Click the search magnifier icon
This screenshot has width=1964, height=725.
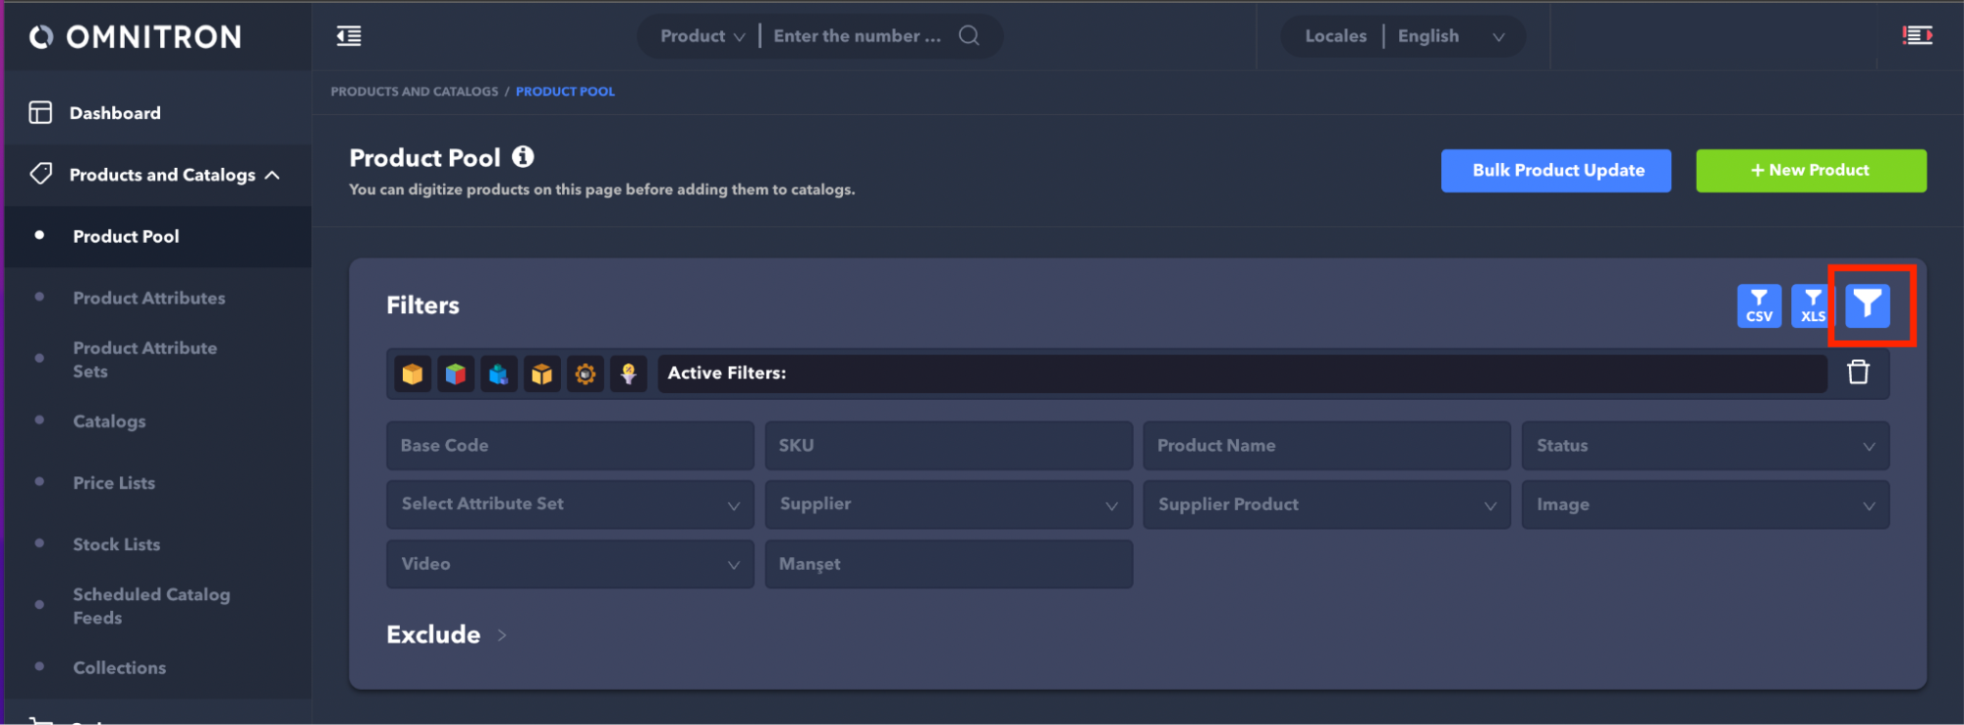969,36
